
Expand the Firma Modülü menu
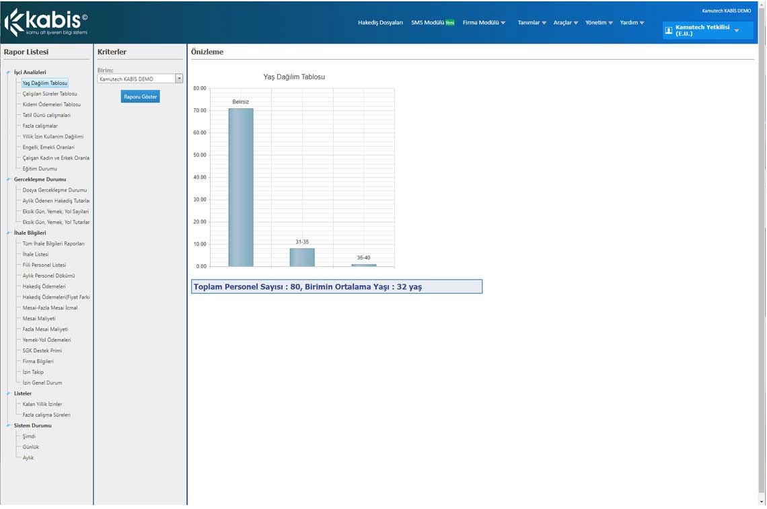pos(484,22)
